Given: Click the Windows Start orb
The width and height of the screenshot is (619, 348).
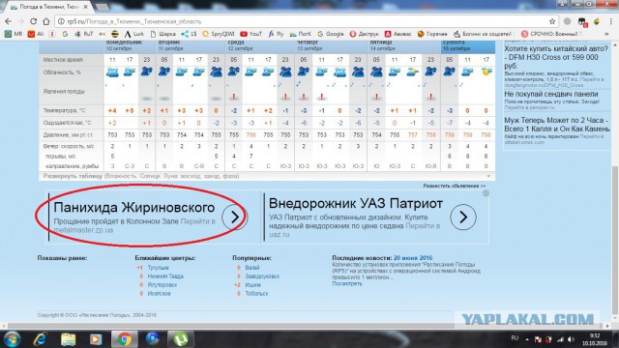Looking at the screenshot, I should [x=12, y=339].
